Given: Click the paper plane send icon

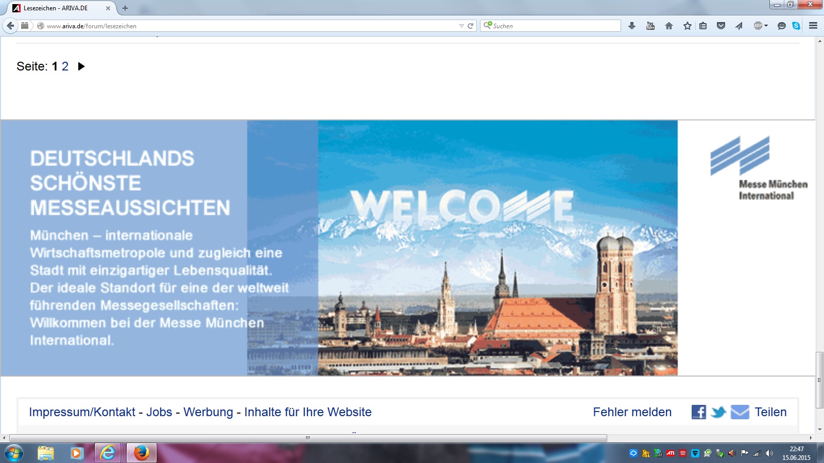Looking at the screenshot, I should pos(739,26).
